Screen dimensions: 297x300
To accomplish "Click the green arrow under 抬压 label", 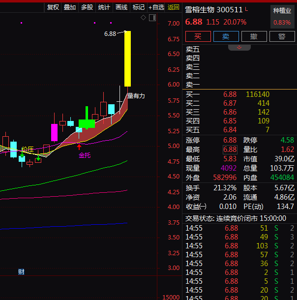I will tap(22, 155).
